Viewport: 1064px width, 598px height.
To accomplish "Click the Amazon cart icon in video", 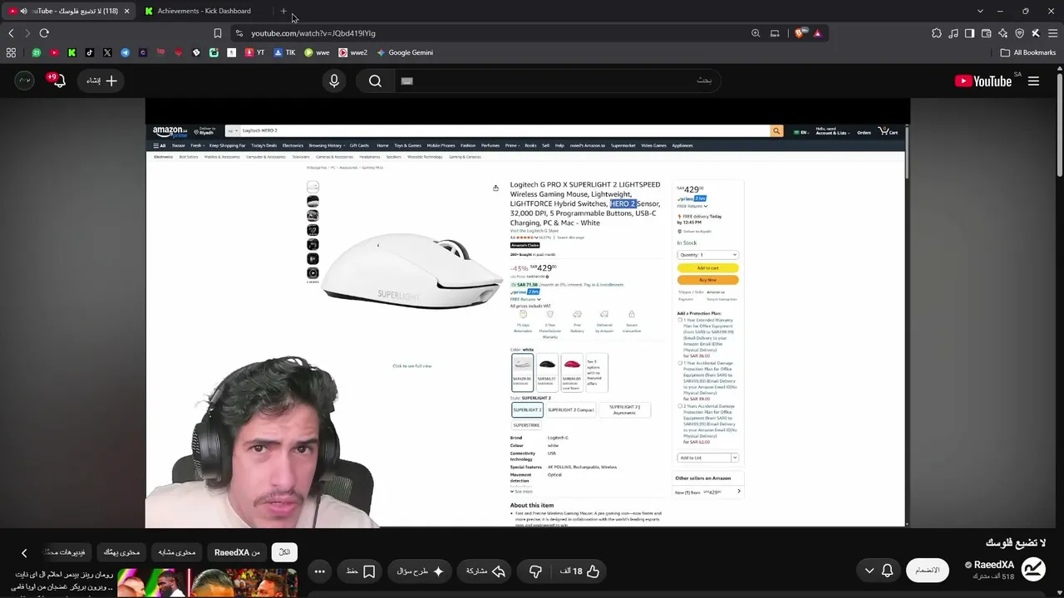I will 889,131.
